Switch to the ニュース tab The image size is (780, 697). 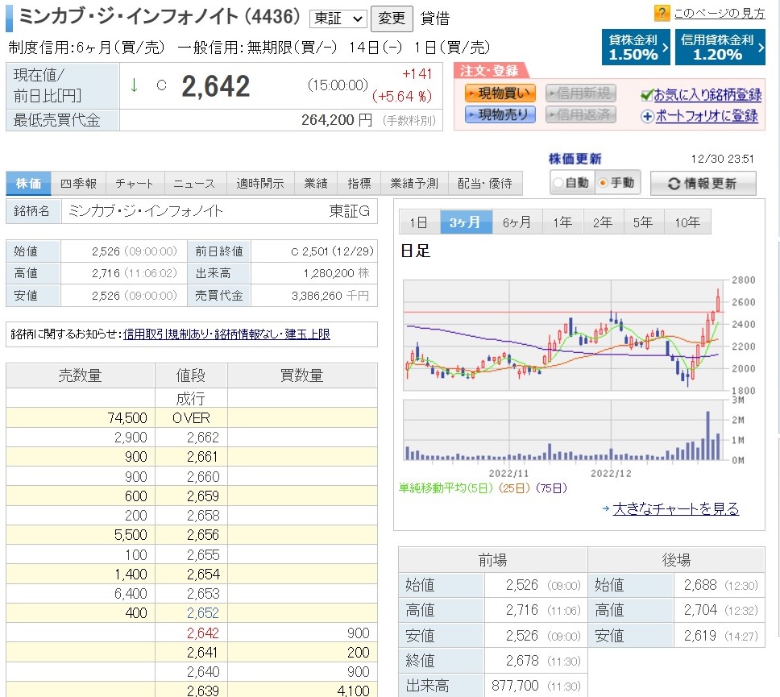point(194,184)
